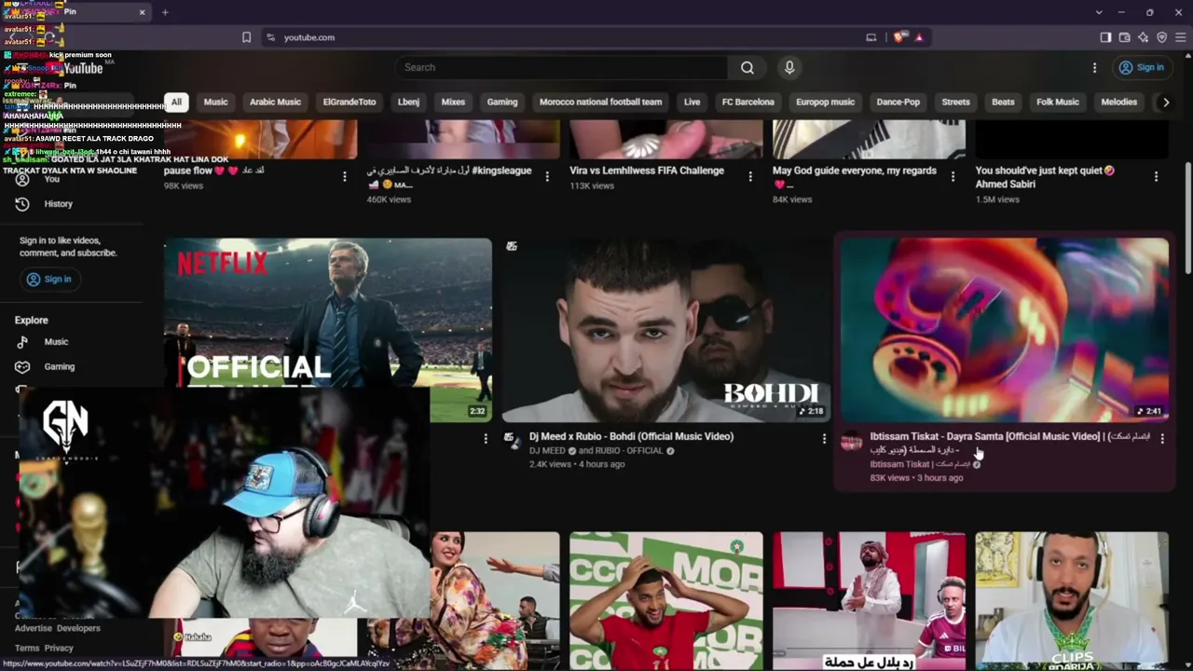Open options for May God guide everyone video
The width and height of the screenshot is (1193, 671).
pos(953,176)
